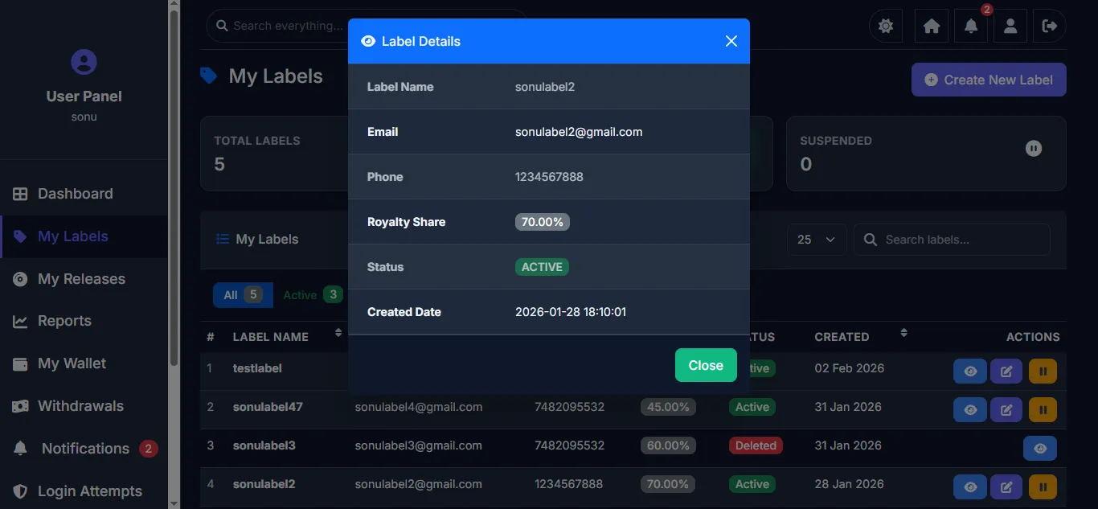Click the Total Labels stat card
The width and height of the screenshot is (1098, 509).
274,154
